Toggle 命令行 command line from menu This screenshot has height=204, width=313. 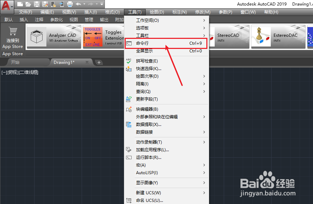pyautogui.click(x=167, y=43)
